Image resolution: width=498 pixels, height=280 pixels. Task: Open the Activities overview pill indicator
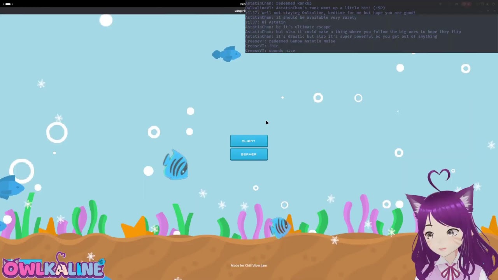point(8,4)
